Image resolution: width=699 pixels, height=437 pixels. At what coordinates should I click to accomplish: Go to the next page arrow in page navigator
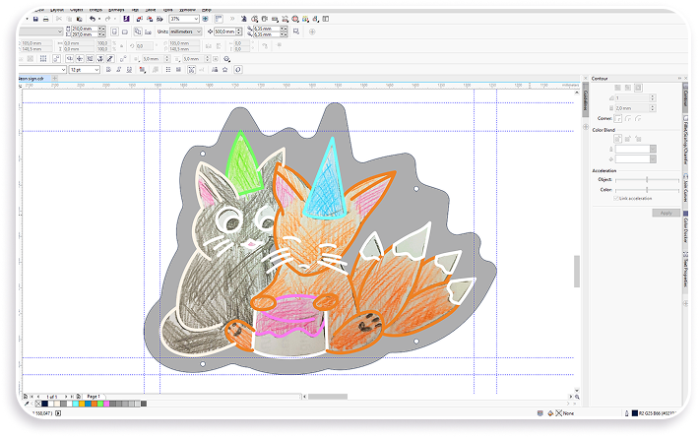[x=66, y=397]
